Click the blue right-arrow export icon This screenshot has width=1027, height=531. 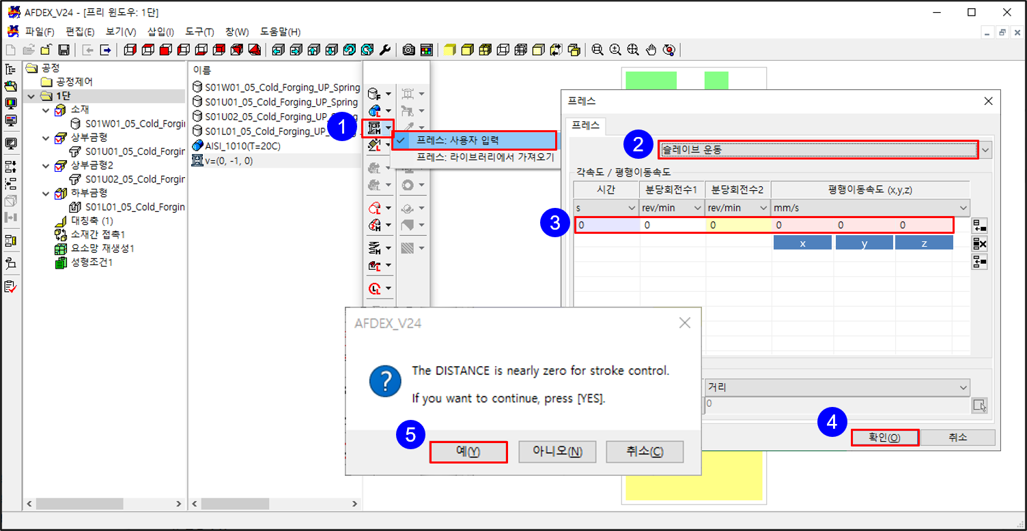click(x=106, y=49)
